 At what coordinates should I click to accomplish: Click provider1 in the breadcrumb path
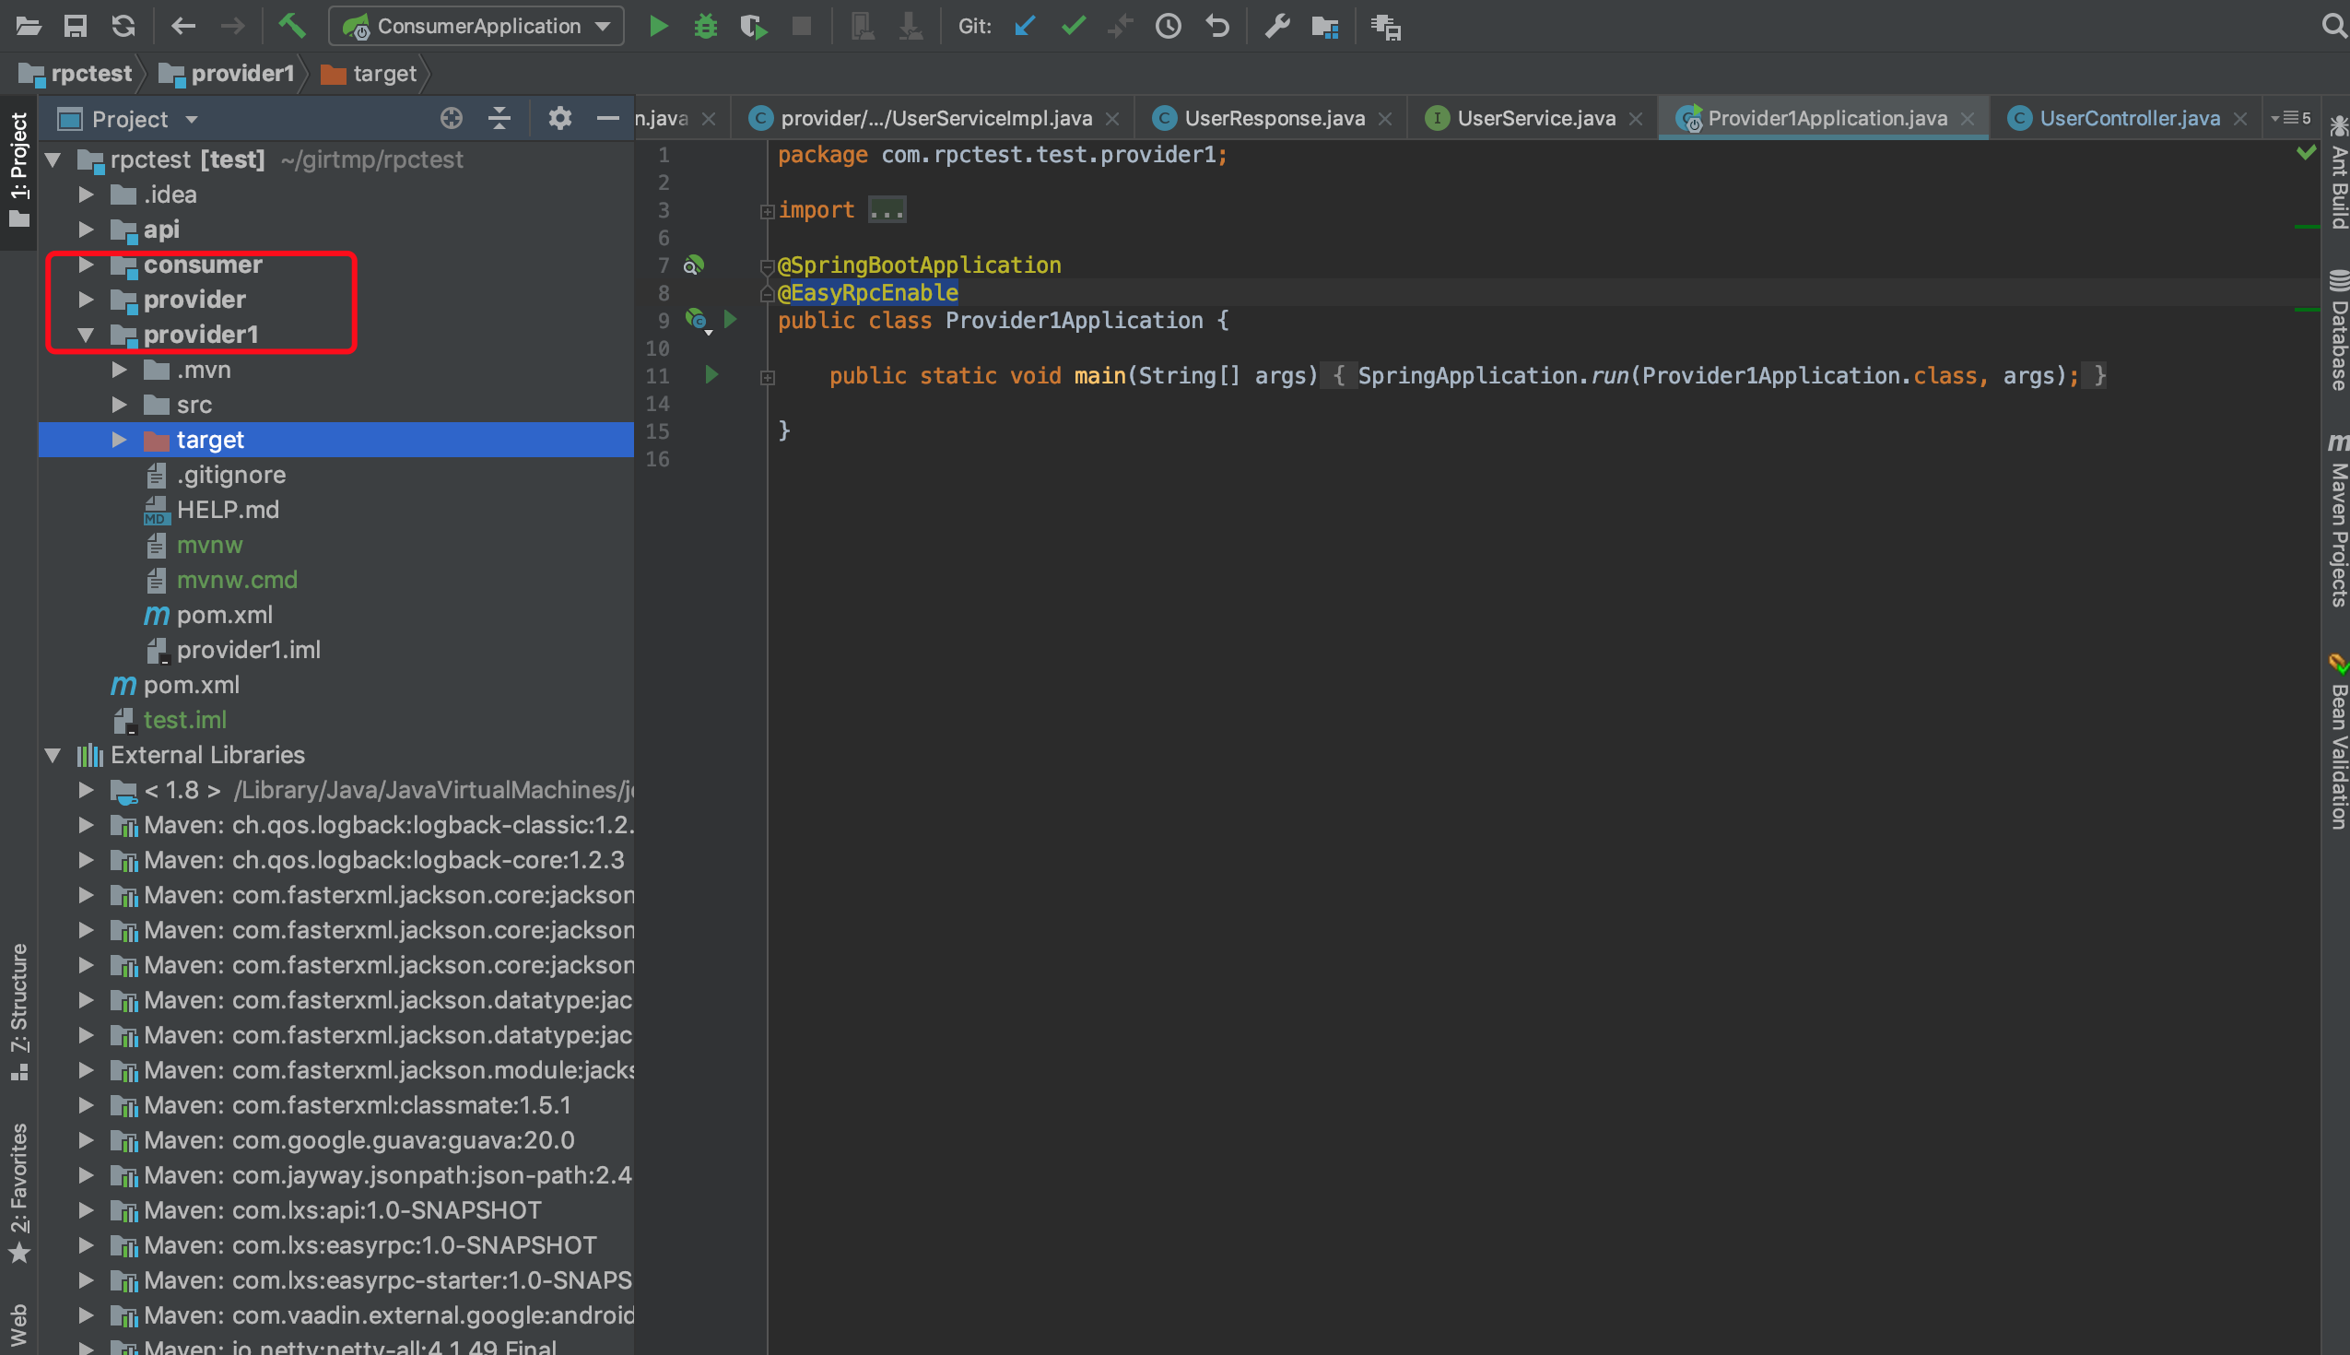[x=241, y=74]
